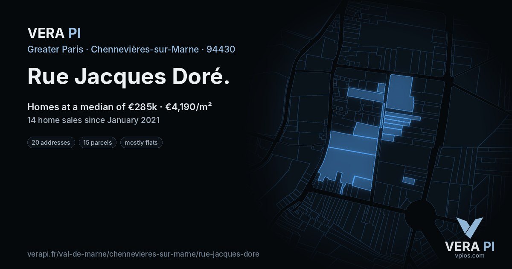
Task: Click the small isolated highlighted parcel near roundabout
Action: click(x=409, y=181)
